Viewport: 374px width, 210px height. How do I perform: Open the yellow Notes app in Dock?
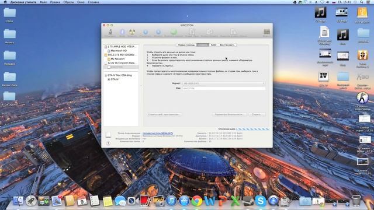108,201
